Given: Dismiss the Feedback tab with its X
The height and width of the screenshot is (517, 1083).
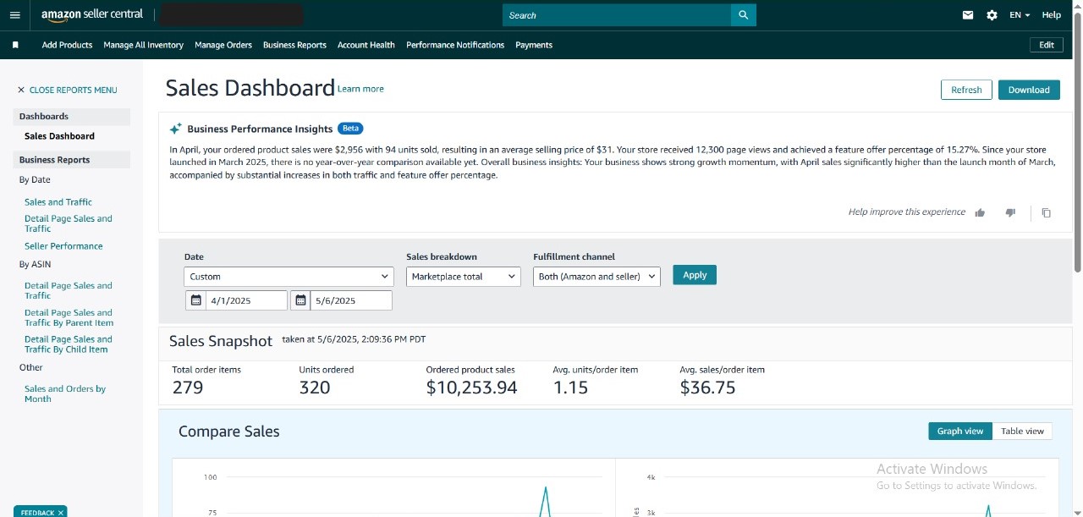Looking at the screenshot, I should (x=62, y=512).
